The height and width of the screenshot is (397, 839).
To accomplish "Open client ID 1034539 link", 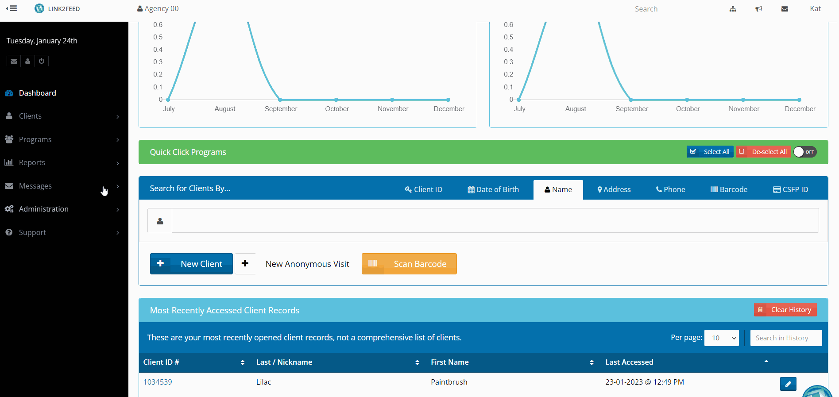I will (x=158, y=382).
